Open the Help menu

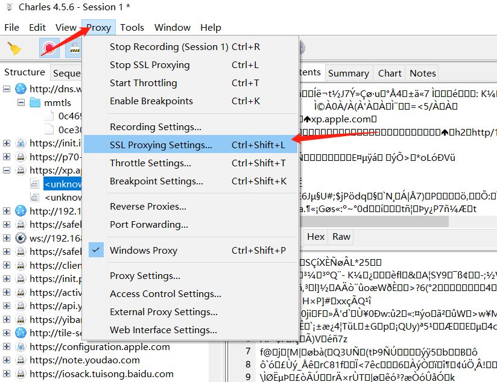click(x=211, y=28)
